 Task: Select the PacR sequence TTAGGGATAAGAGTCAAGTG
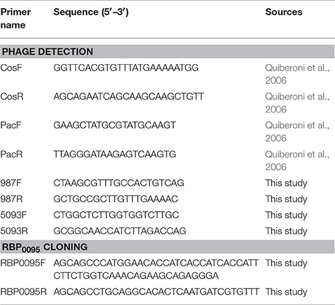115,154
